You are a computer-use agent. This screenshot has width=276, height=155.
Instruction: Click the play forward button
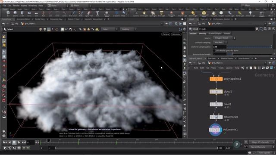point(19,143)
